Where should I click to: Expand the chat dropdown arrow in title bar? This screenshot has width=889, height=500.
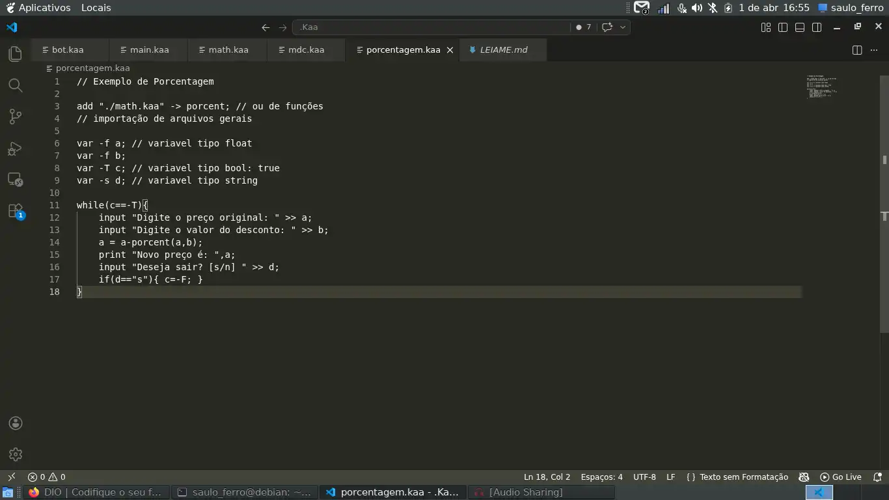623,27
